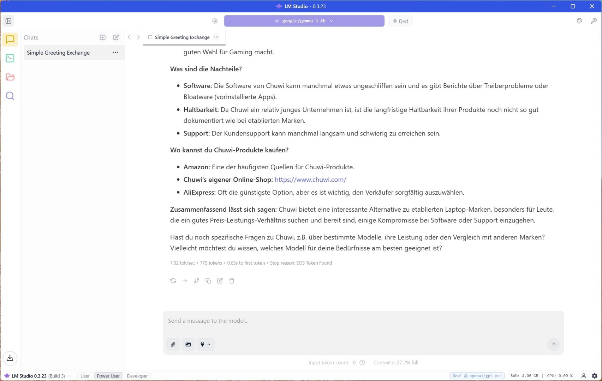Viewport: 602px width, 381px height.
Task: Open the wrench settings panel
Action: pos(594,21)
